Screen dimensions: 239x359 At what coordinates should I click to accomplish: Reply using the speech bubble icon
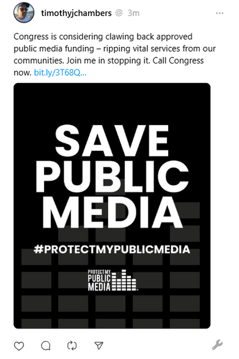(x=46, y=346)
